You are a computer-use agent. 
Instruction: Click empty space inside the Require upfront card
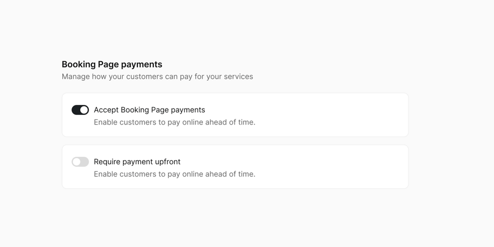pyautogui.click(x=331, y=167)
